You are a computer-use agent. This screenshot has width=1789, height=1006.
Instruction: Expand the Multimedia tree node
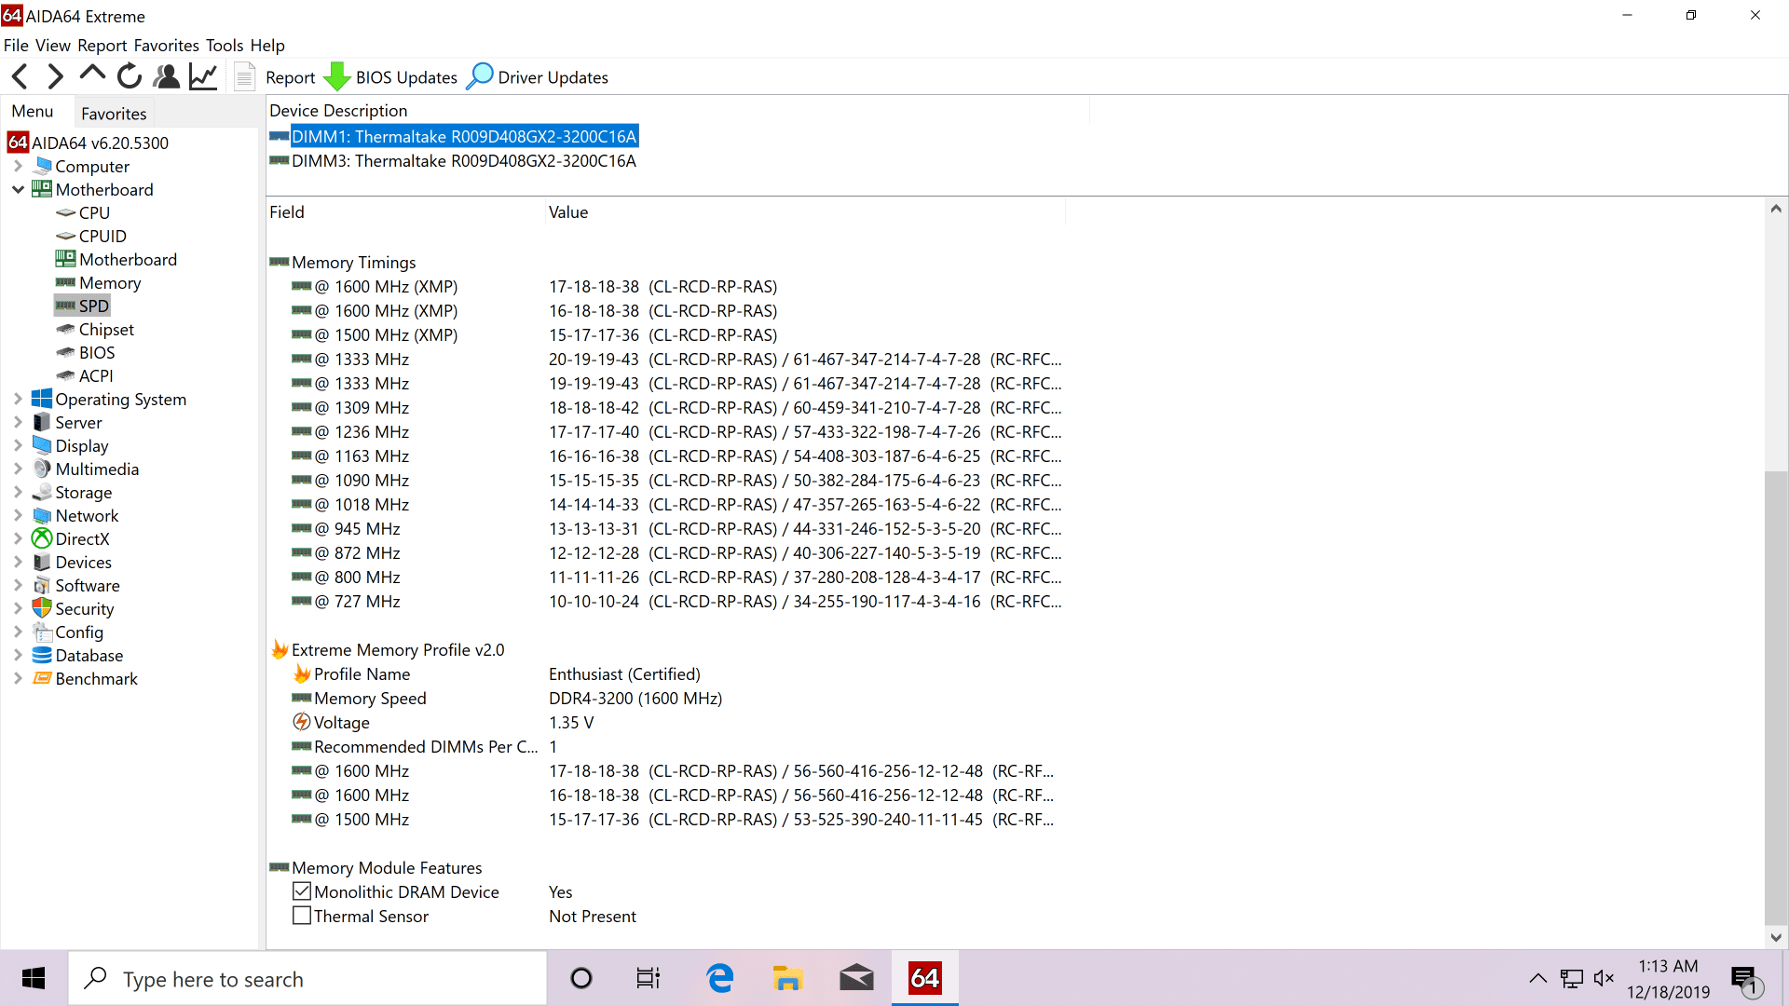coord(18,469)
